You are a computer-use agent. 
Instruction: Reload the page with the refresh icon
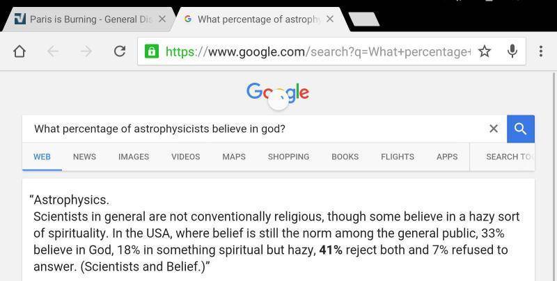119,51
